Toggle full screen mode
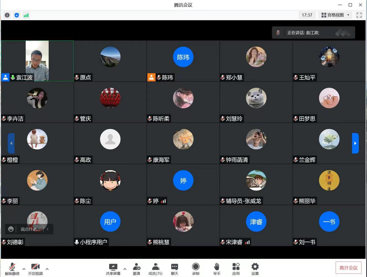This screenshot has width=367, height=277. tap(359, 15)
